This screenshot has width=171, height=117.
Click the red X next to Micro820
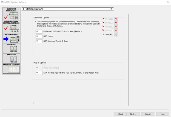tap(103, 22)
